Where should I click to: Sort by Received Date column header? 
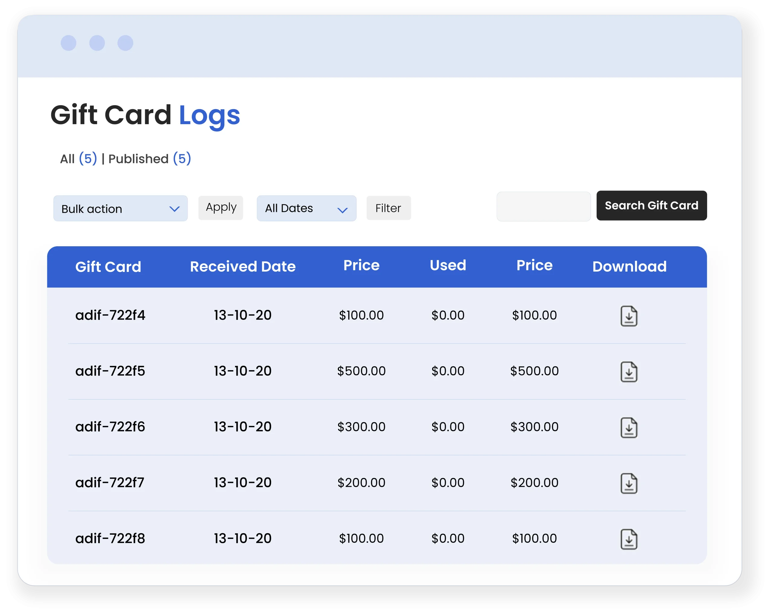[242, 266]
